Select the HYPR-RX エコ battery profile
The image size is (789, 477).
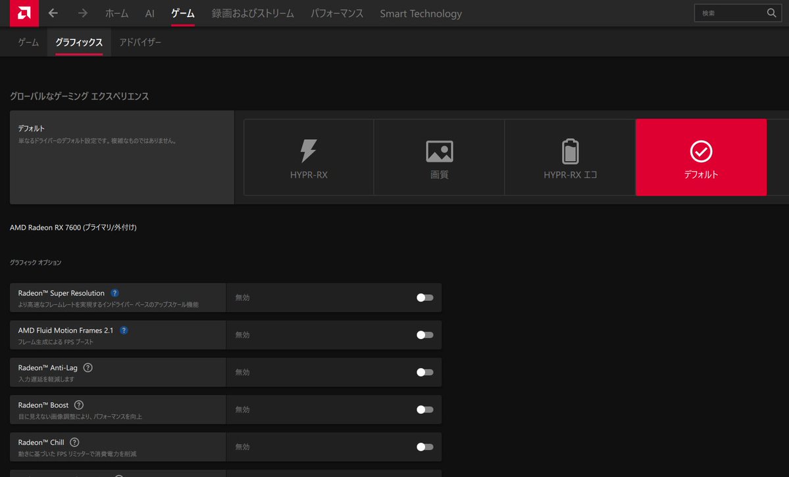pos(570,157)
